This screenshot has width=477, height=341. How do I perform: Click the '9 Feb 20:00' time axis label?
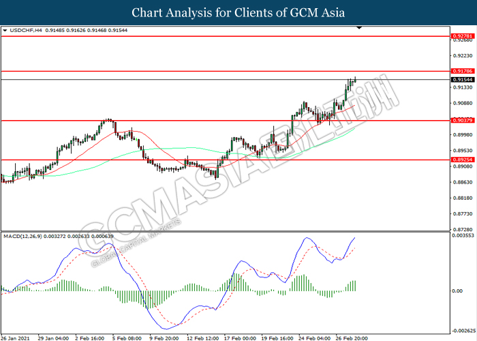click(164, 338)
